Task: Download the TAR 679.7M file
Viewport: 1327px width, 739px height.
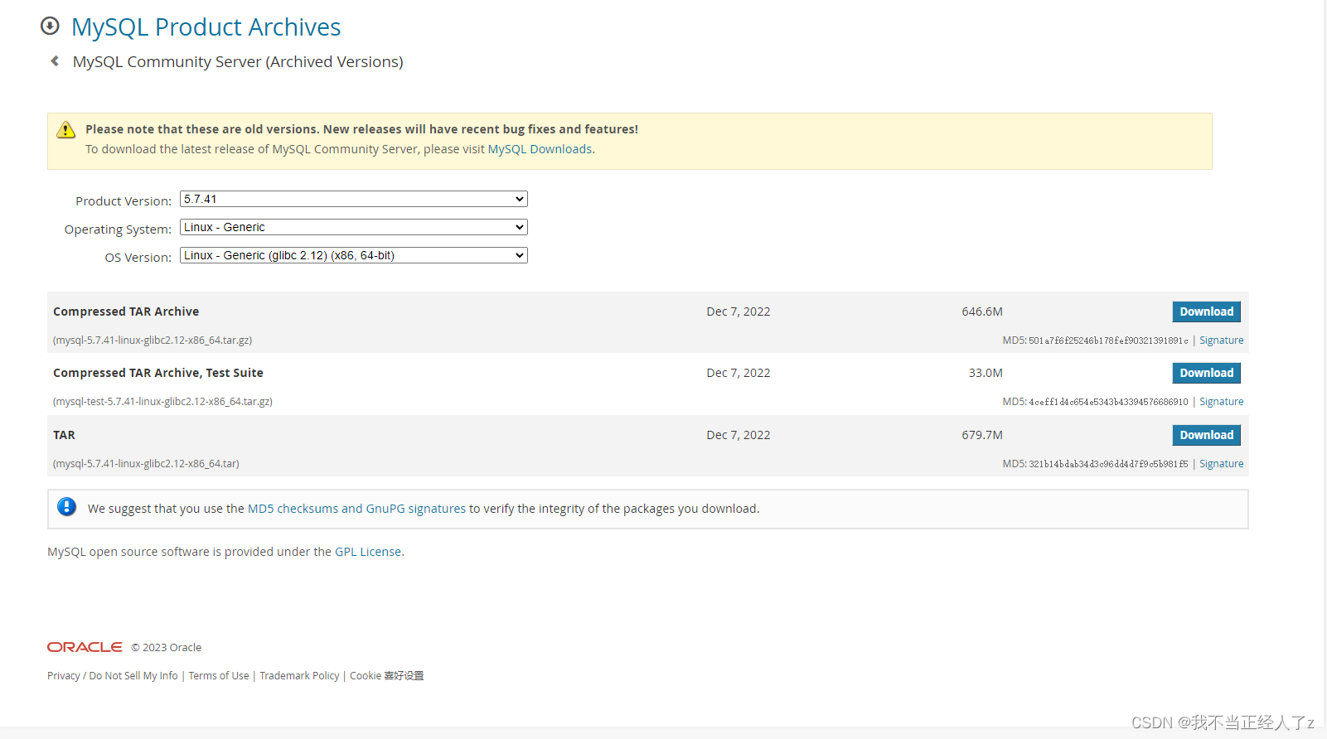Action: [1206, 435]
